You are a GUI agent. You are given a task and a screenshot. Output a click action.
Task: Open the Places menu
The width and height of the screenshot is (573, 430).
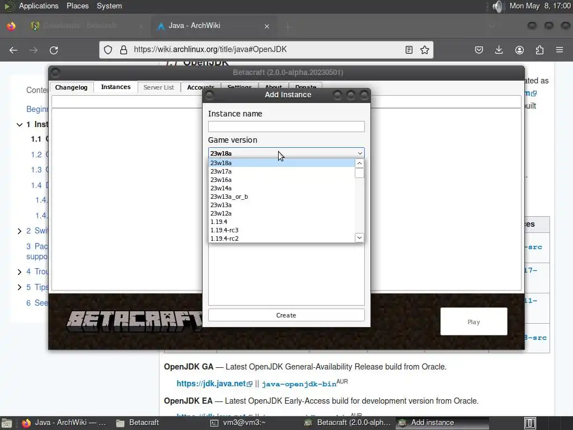coord(77,6)
